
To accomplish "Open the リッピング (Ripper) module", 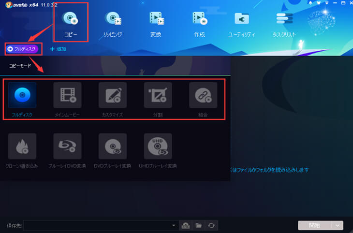I will [x=113, y=23].
